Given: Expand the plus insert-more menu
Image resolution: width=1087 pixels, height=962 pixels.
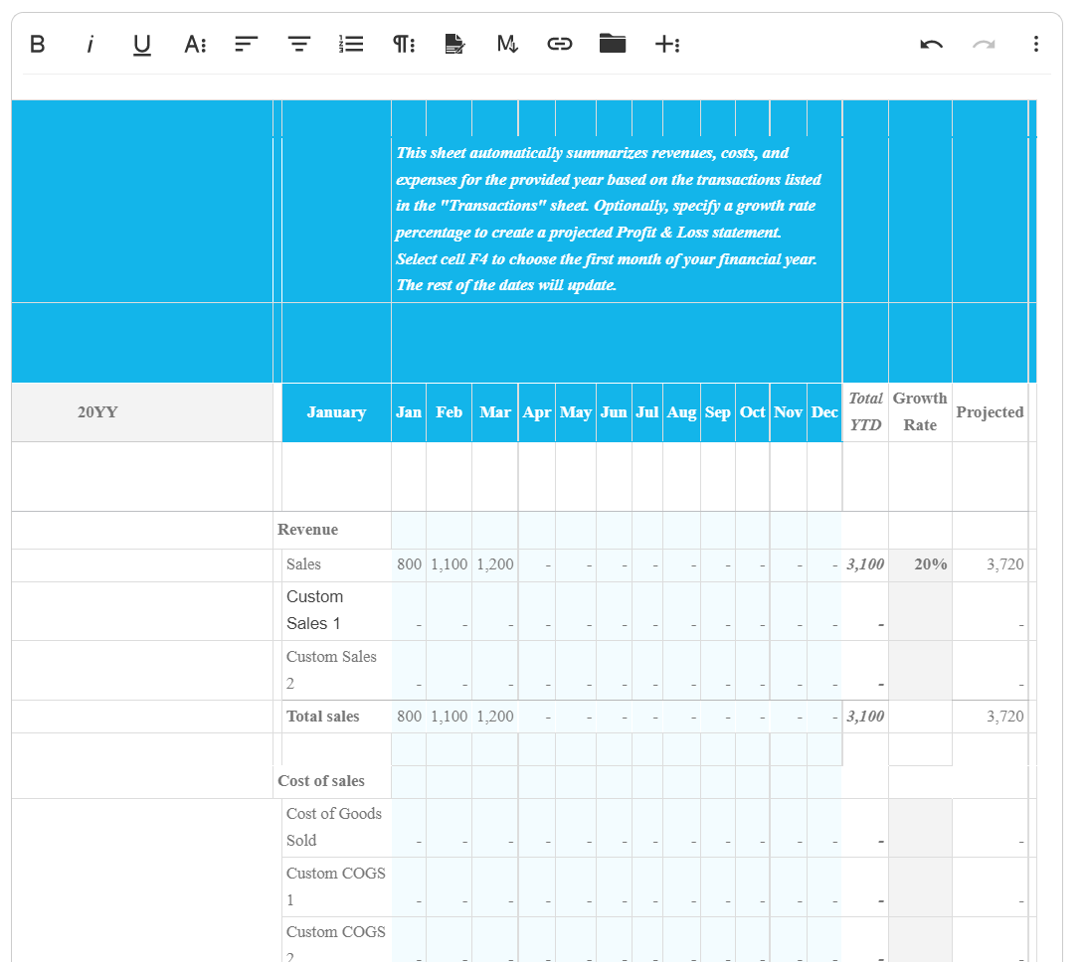Looking at the screenshot, I should point(666,44).
